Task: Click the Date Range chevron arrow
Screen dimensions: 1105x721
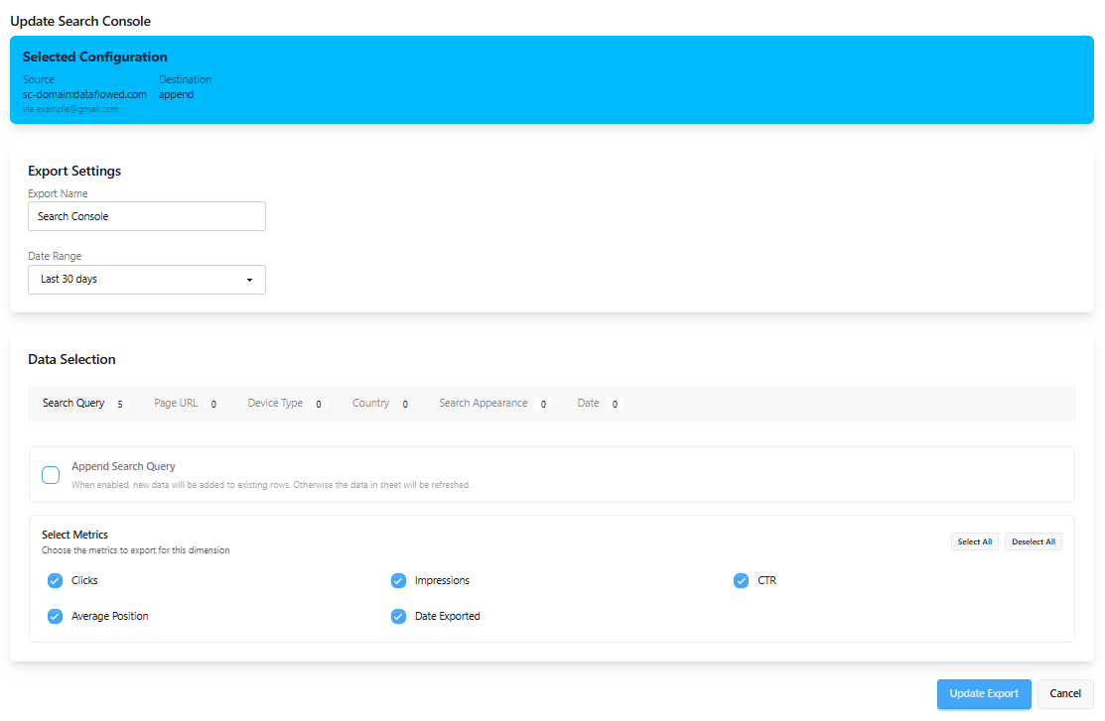Action: pos(249,280)
